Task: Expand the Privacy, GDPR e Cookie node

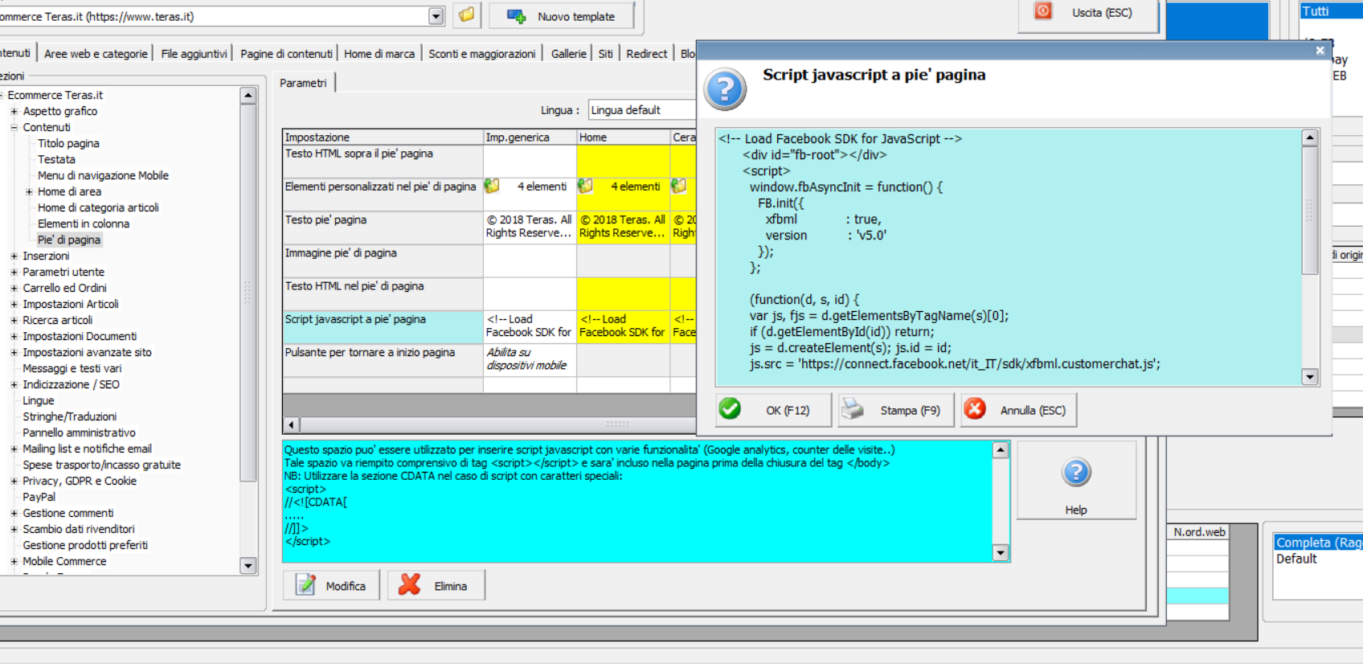Action: coord(14,481)
